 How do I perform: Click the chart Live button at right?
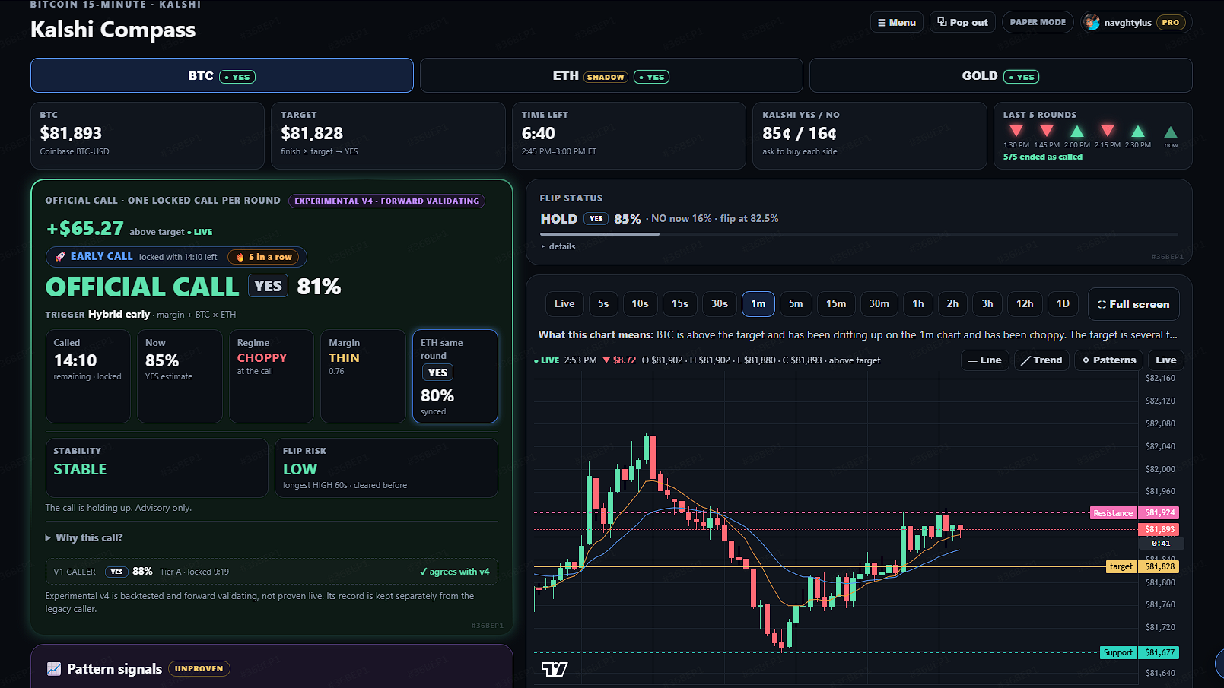click(x=1166, y=360)
